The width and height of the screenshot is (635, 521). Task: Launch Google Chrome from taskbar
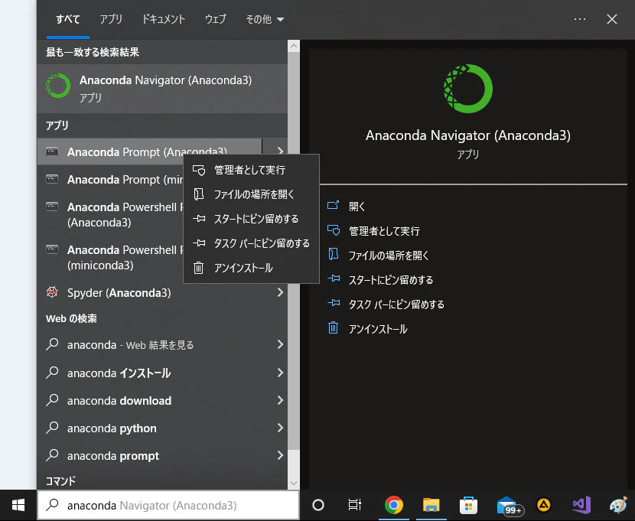click(394, 505)
